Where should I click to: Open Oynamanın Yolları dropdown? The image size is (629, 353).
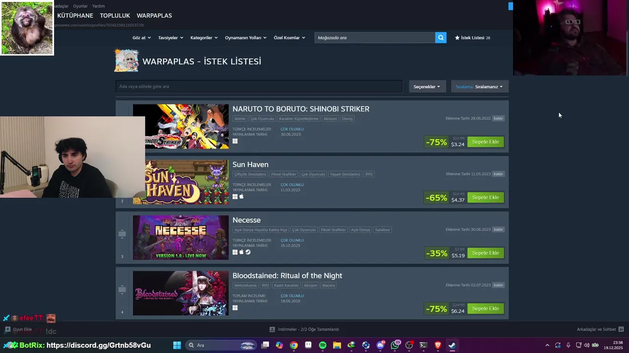(246, 37)
